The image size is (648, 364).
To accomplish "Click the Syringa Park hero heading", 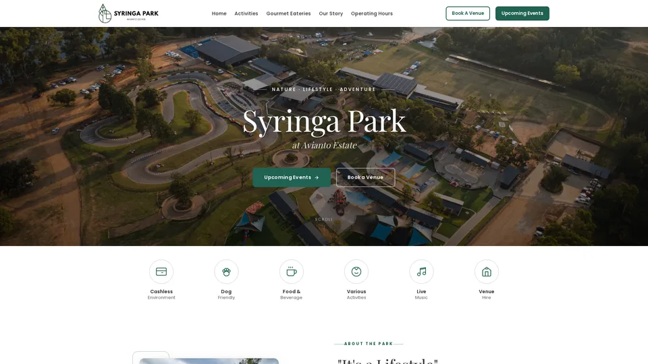I will click(x=324, y=121).
